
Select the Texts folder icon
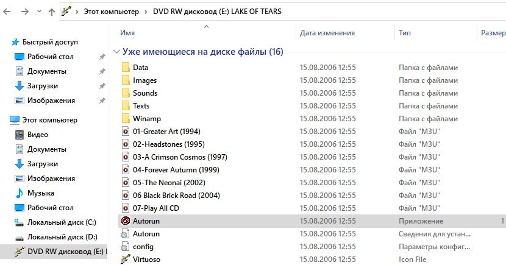(x=126, y=106)
